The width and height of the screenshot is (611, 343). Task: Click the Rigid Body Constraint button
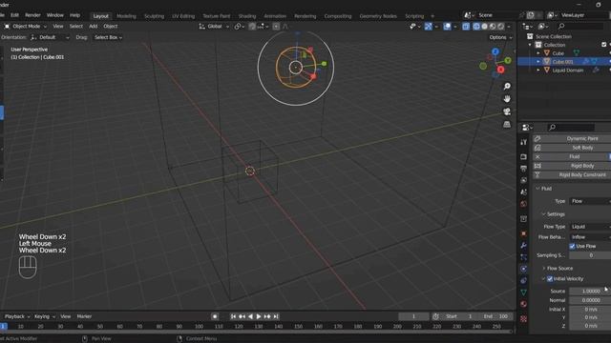(572, 175)
